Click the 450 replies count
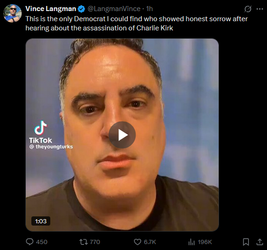Viewport: 267px width, 250px height. 42,242
